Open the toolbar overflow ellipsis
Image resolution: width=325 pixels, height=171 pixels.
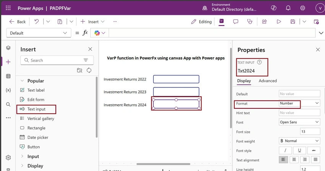115,21
